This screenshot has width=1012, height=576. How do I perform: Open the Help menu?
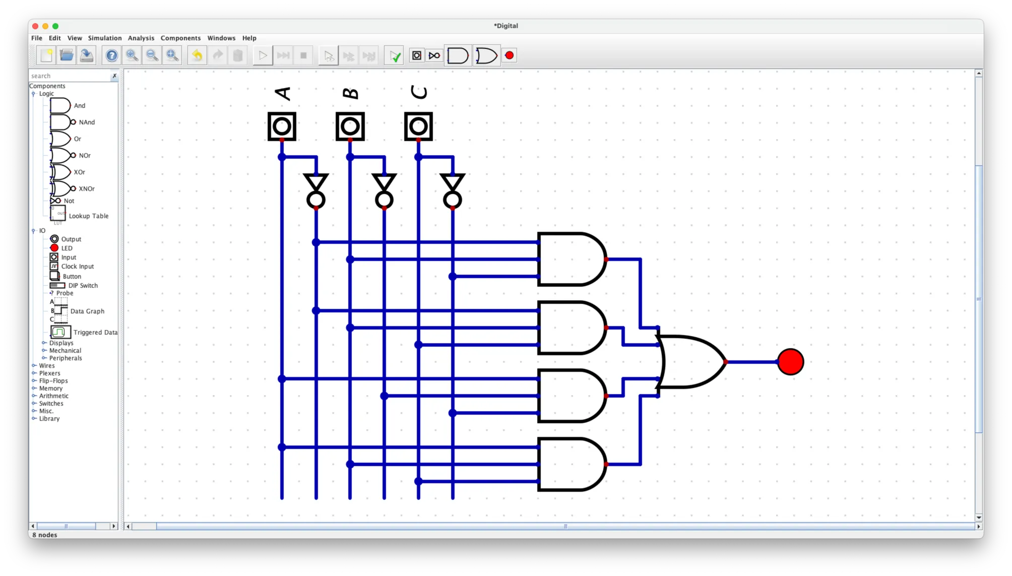point(249,38)
